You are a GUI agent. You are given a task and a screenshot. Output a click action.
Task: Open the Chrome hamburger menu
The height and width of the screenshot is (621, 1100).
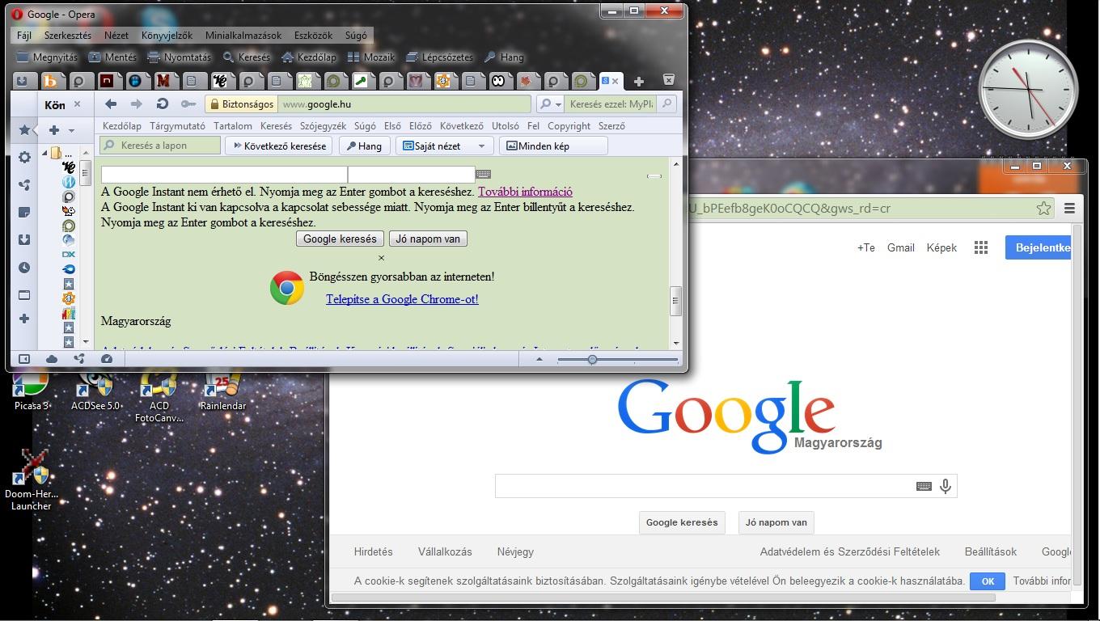pos(1069,208)
